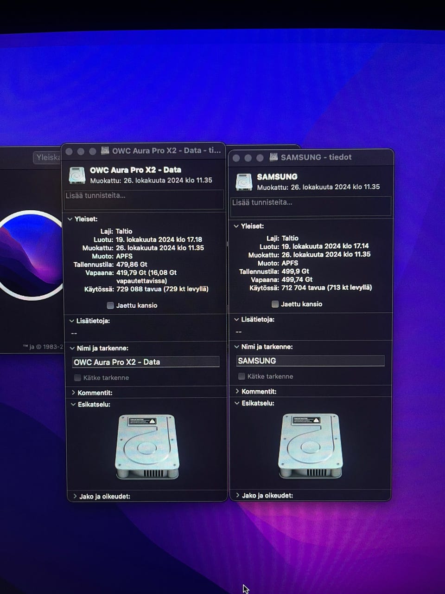Expand Jako ja oikeudet in SAMSUNG window

pyautogui.click(x=238, y=495)
